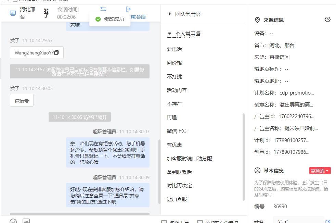Click the 修改成功 success toast
336x223 pixels.
click(x=110, y=19)
